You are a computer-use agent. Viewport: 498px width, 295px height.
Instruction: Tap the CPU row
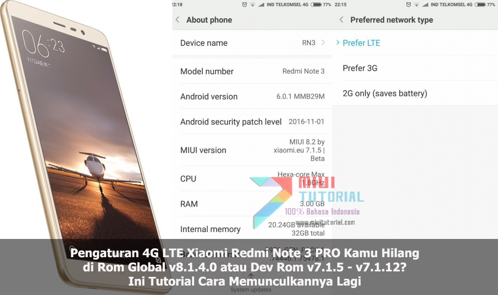(x=252, y=178)
